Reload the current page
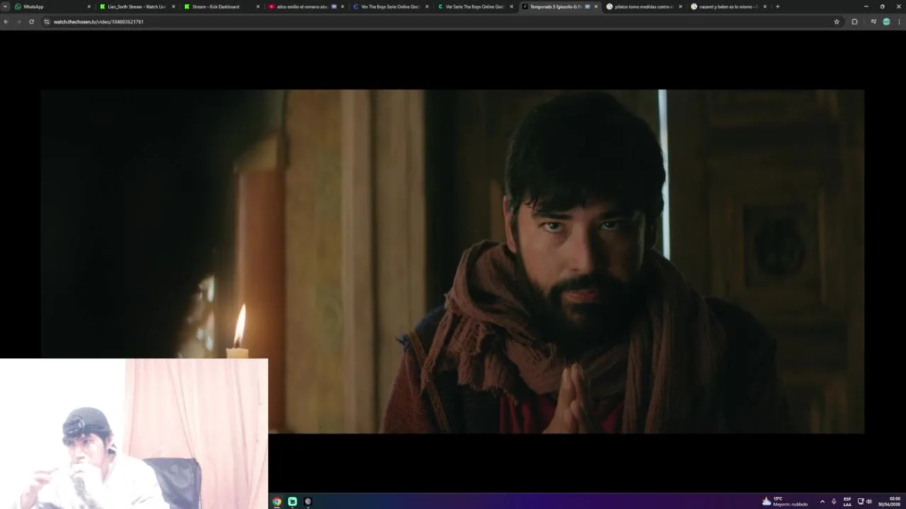This screenshot has width=906, height=509. pyautogui.click(x=31, y=22)
